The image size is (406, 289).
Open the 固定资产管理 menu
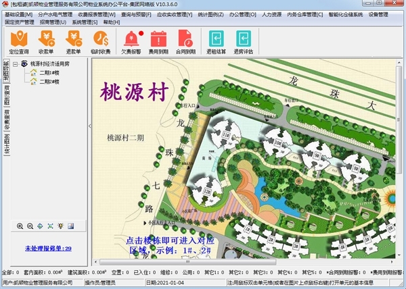coord(20,22)
